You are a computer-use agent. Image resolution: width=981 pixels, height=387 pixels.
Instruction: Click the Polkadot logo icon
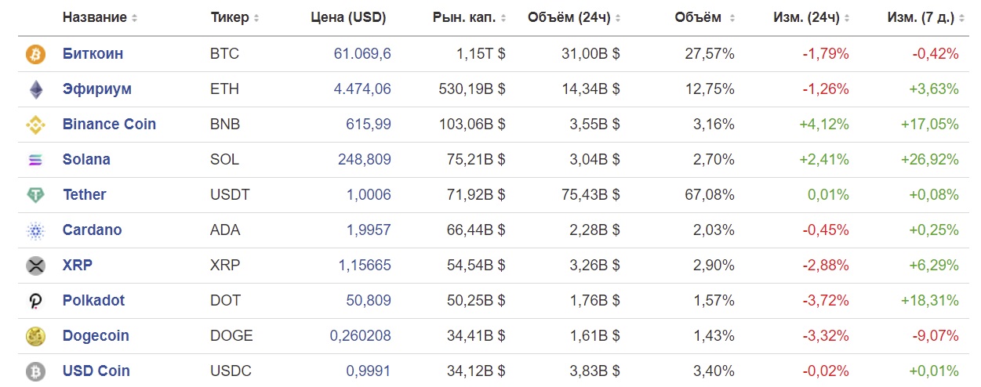[36, 301]
